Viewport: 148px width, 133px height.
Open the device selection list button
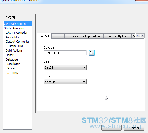coord(92,53)
